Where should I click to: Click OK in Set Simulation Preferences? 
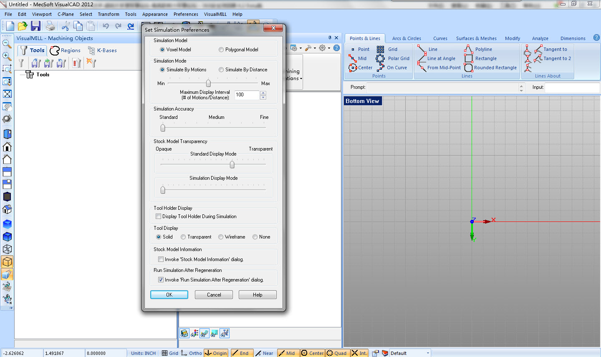click(169, 295)
